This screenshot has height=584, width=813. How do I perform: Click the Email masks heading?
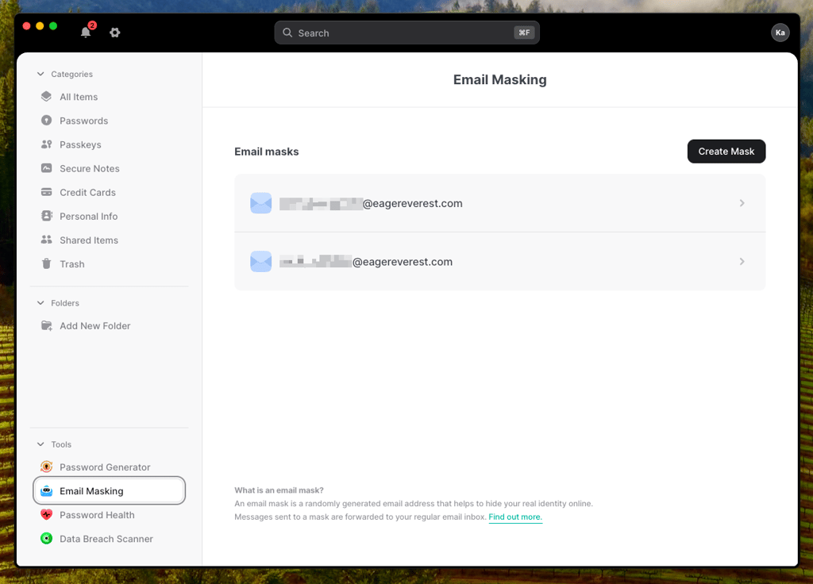point(267,152)
